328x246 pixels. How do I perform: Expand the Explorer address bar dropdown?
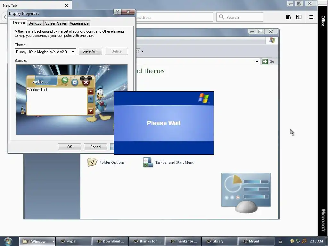[257, 61]
